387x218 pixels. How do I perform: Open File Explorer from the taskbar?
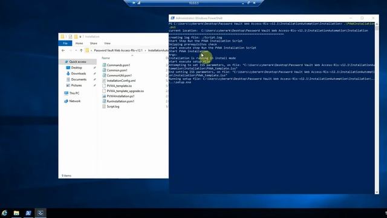pos(16,213)
